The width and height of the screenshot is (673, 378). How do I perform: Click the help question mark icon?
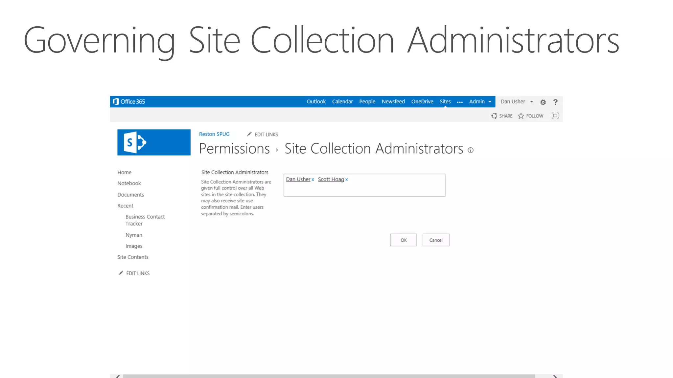(555, 102)
